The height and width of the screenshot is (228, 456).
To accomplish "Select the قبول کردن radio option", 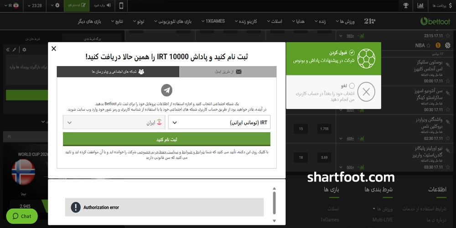I will (352, 52).
